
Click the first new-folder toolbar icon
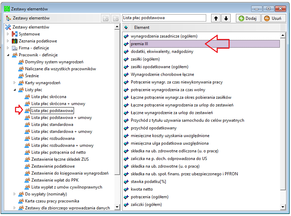point(106,18)
